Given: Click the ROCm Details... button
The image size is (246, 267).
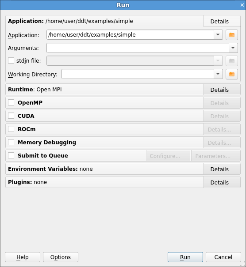Looking at the screenshot, I should tap(222, 129).
